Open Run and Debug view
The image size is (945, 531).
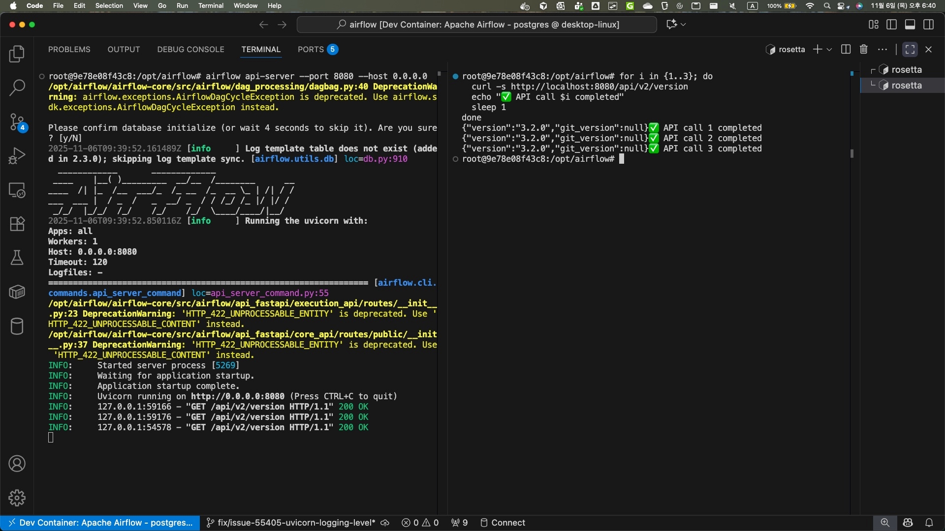click(x=17, y=156)
